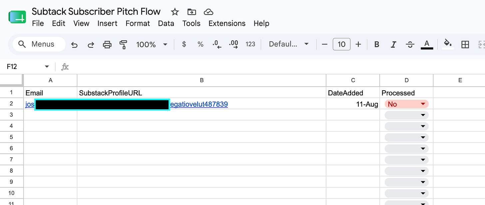Click the format as currency button
Image resolution: width=485 pixels, height=205 pixels.
[184, 44]
